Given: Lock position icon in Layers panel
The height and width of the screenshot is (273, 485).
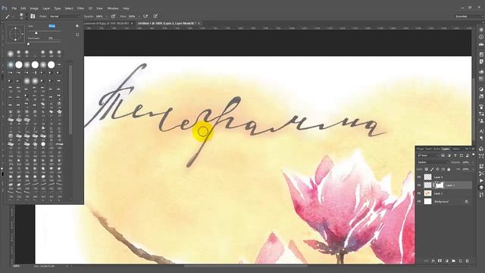Looking at the screenshot, I should click(437, 169).
